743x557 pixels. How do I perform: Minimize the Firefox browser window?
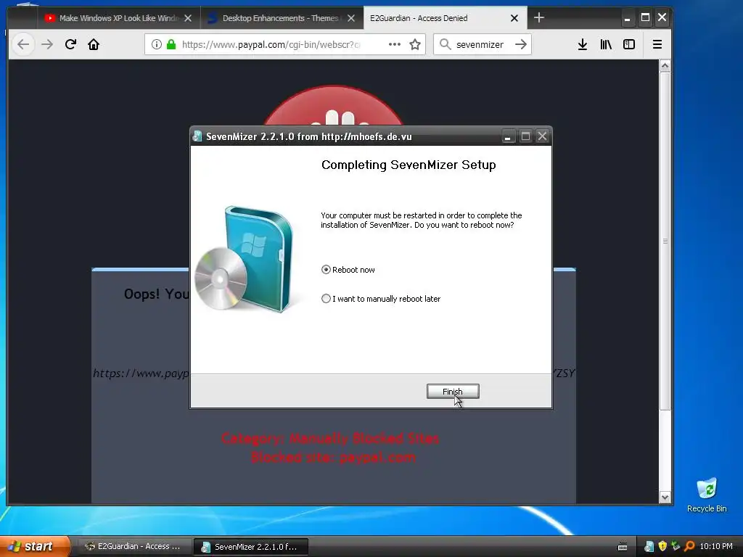(x=627, y=18)
